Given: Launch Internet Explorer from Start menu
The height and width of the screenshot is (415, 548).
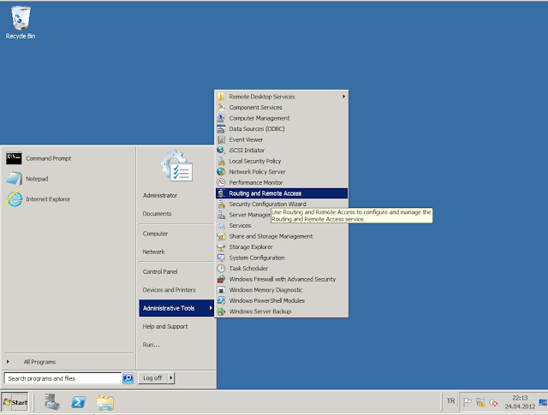Looking at the screenshot, I should pos(48,199).
